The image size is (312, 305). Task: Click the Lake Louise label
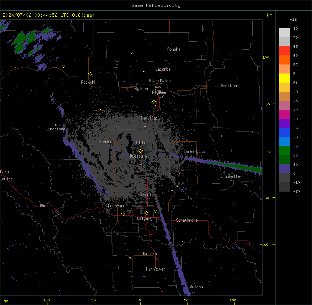(7, 175)
